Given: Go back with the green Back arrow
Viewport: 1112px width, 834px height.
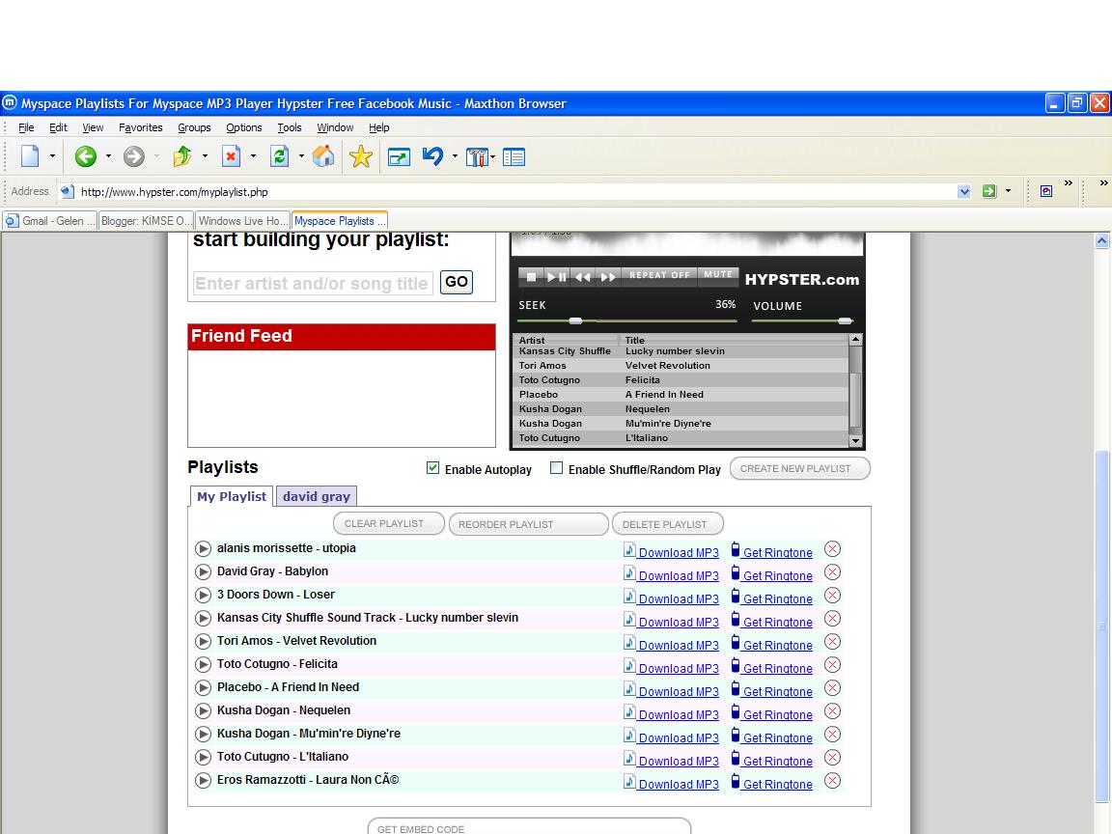Looking at the screenshot, I should (x=85, y=156).
